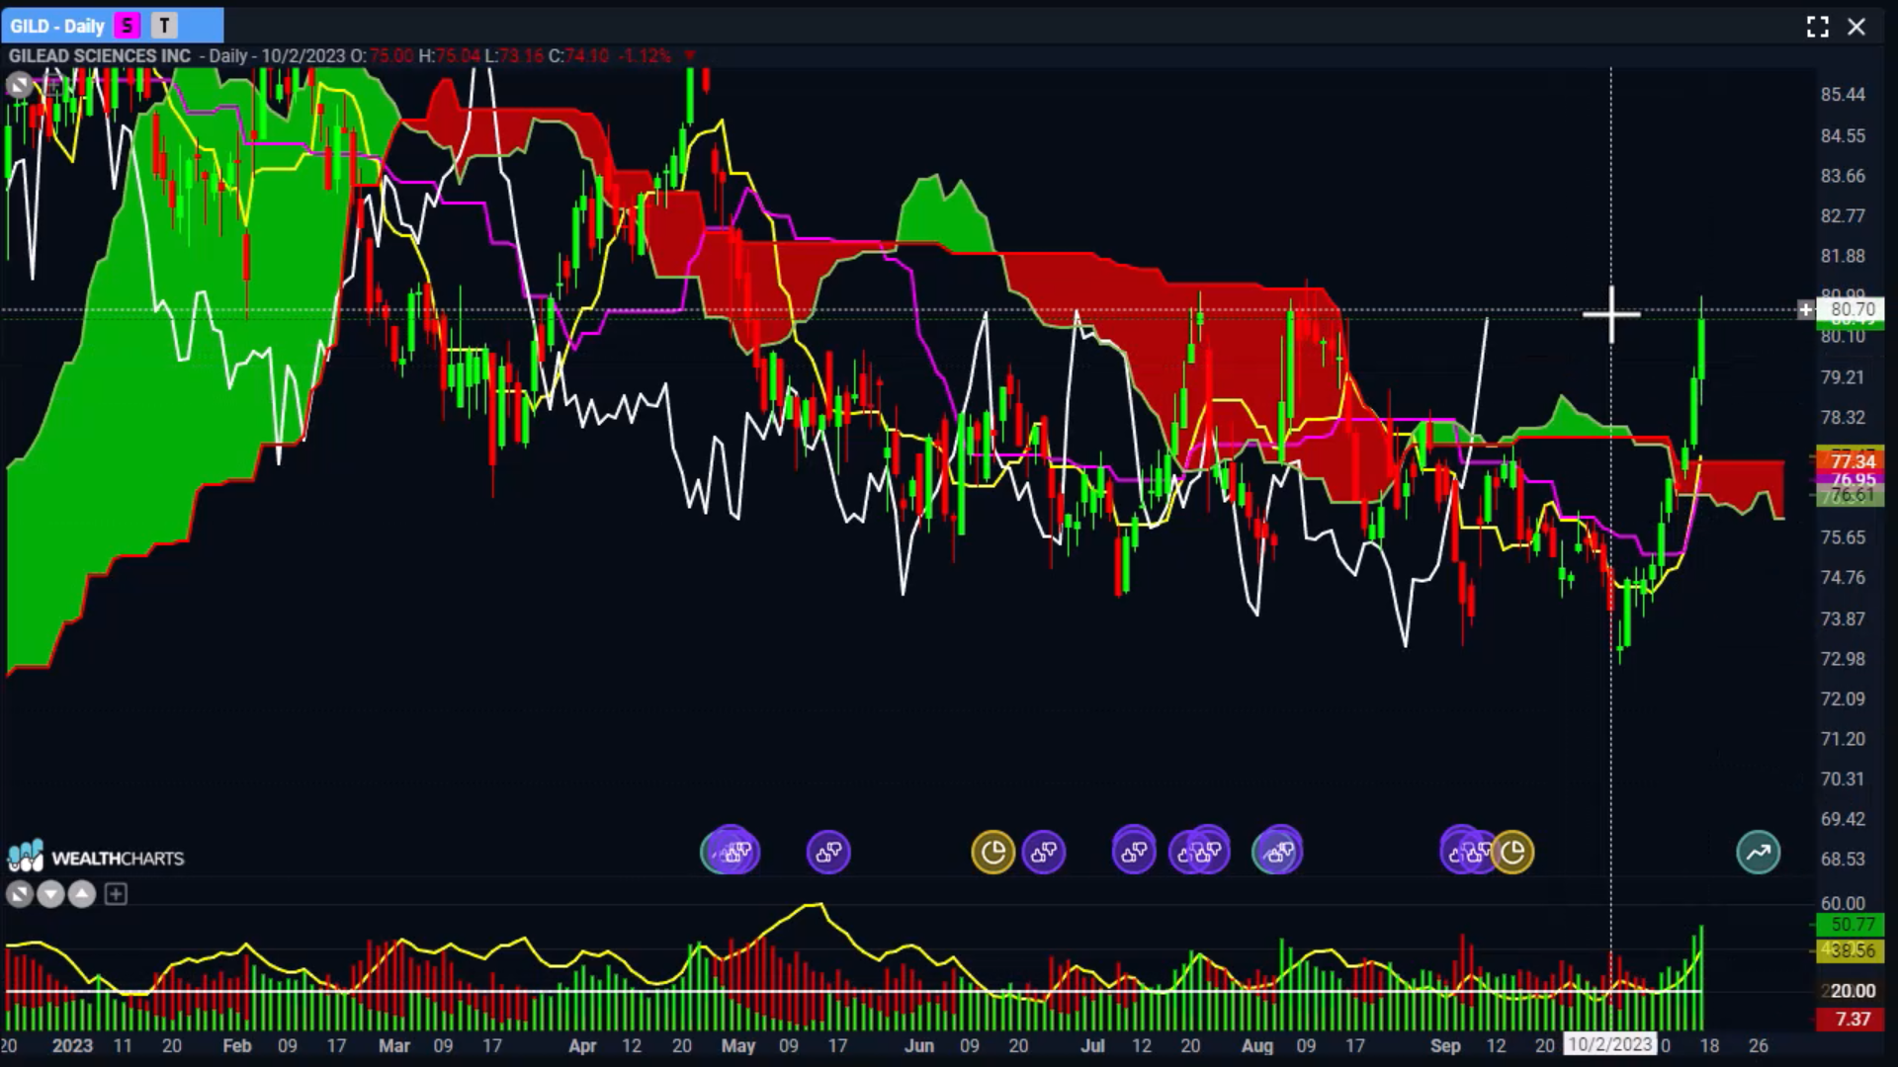Click the 68.53 price axis value
The width and height of the screenshot is (1898, 1067).
click(1843, 860)
